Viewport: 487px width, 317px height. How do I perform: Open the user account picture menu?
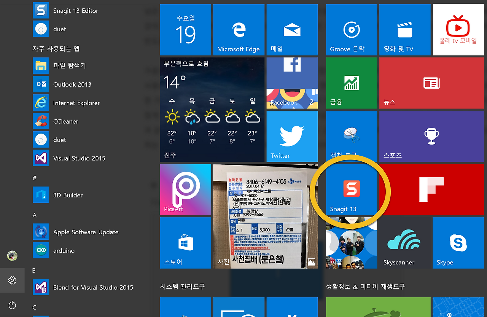pyautogui.click(x=12, y=256)
